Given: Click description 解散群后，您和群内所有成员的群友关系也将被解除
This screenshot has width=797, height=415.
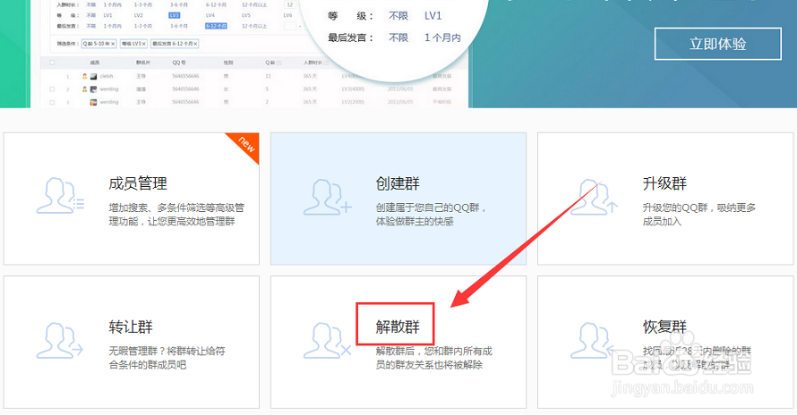Looking at the screenshot, I should pyautogui.click(x=434, y=358).
